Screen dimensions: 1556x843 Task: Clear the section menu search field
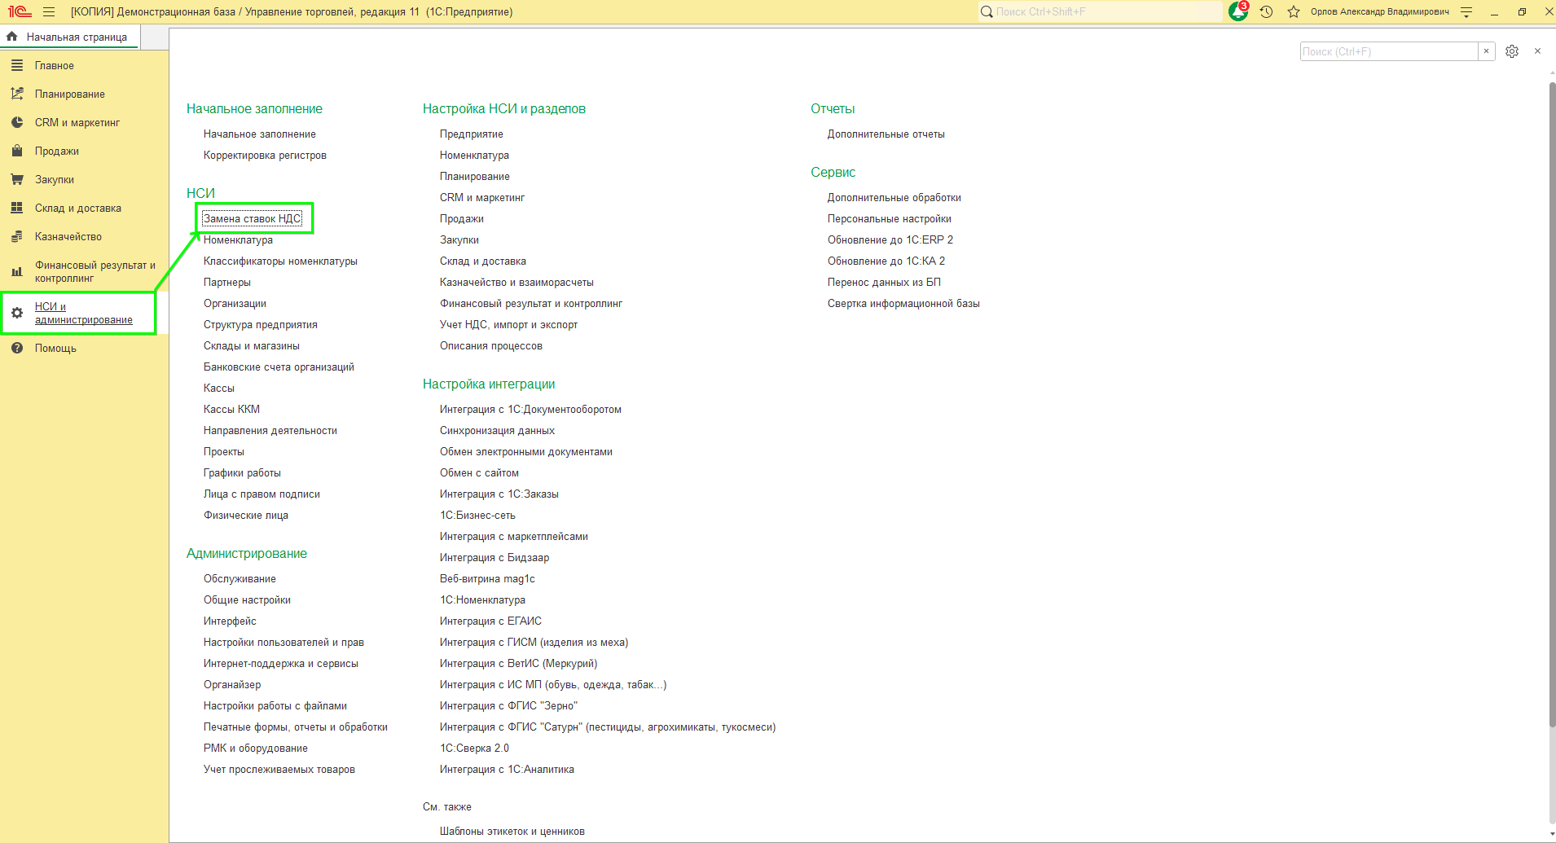(x=1486, y=51)
